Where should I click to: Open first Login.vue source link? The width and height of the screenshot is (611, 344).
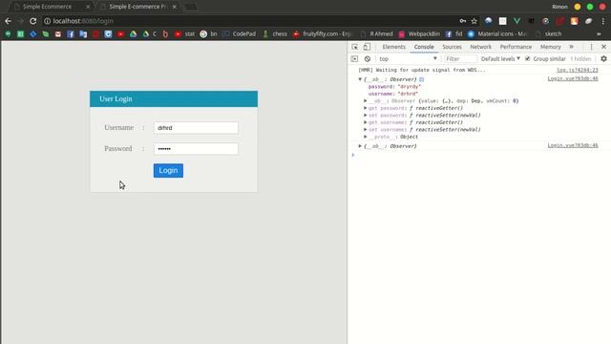click(573, 78)
